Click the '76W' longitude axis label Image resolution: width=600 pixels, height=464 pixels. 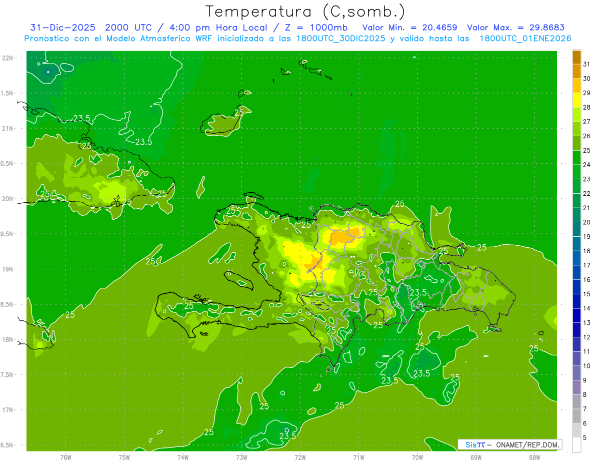click(65, 457)
